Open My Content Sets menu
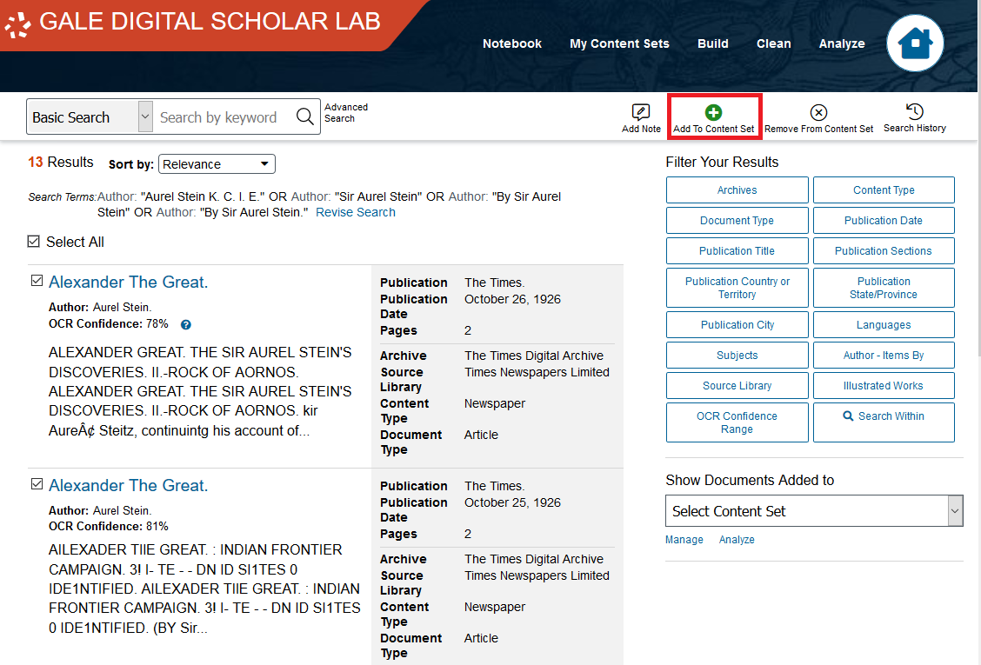The image size is (981, 665). click(x=619, y=43)
